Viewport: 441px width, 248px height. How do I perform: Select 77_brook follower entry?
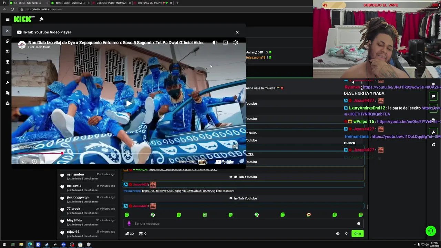click(88, 211)
